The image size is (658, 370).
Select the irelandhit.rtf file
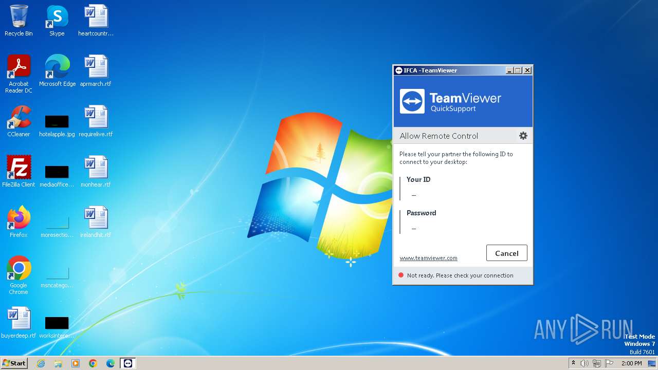96,222
